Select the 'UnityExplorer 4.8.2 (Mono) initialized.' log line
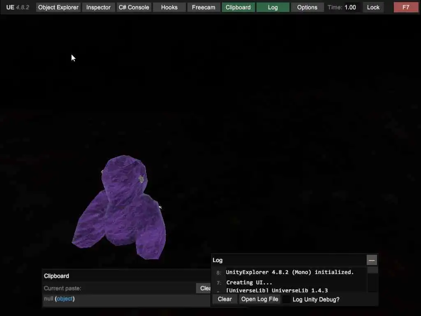Viewport: 421px width, 316px height. 290,272
